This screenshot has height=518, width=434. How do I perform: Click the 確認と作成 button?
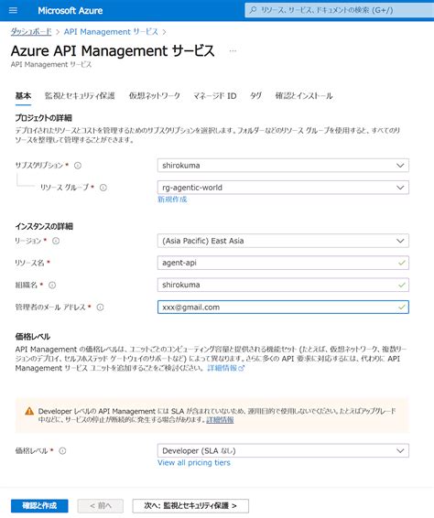tap(39, 505)
